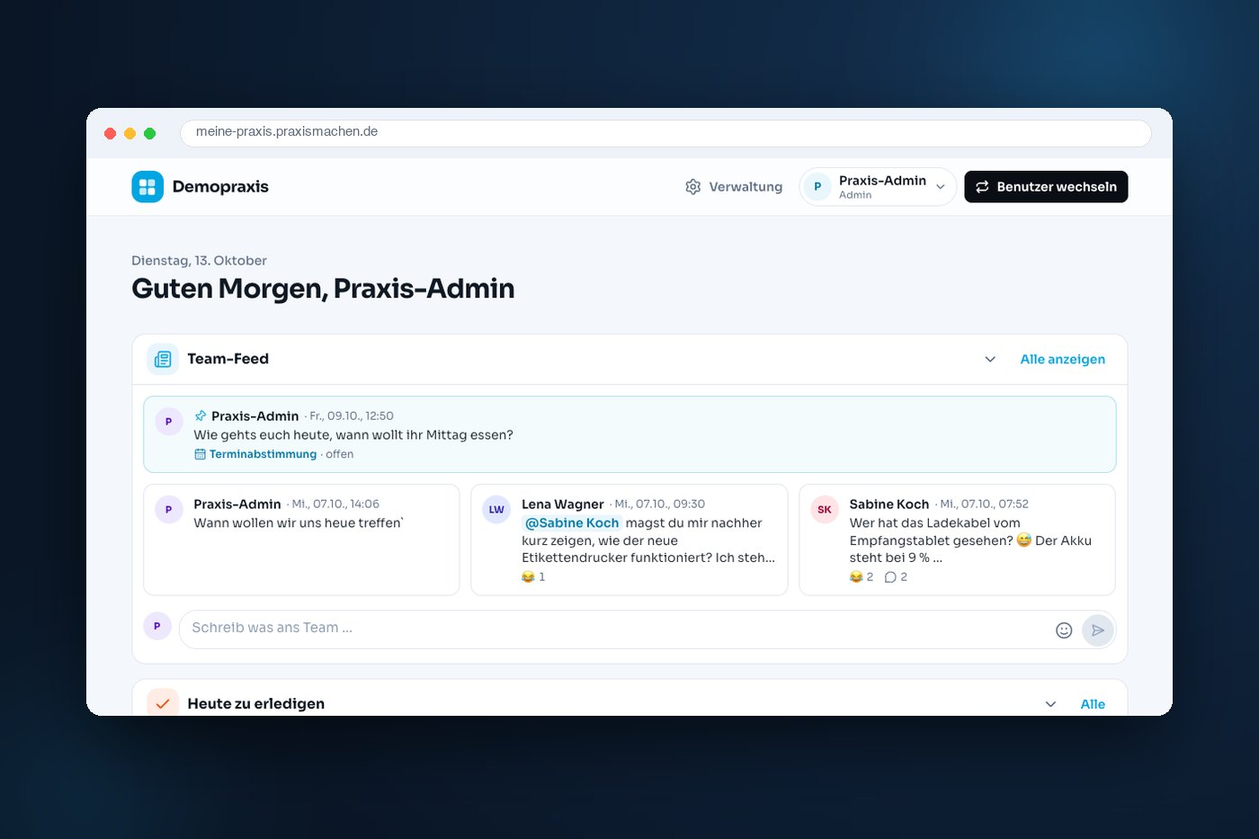1259x839 pixels.
Task: Open comments on Sabine Koch's post
Action: tap(896, 577)
